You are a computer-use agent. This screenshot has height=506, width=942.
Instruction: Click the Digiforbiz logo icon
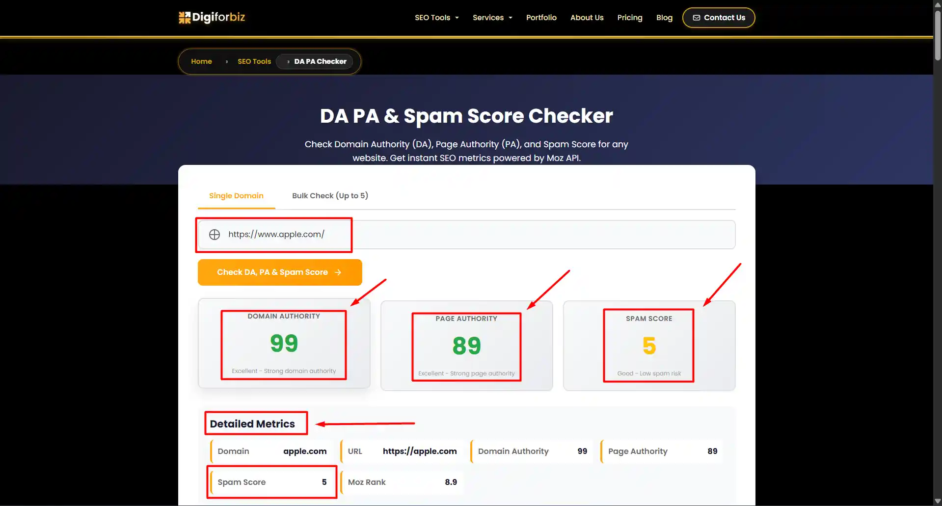185,18
